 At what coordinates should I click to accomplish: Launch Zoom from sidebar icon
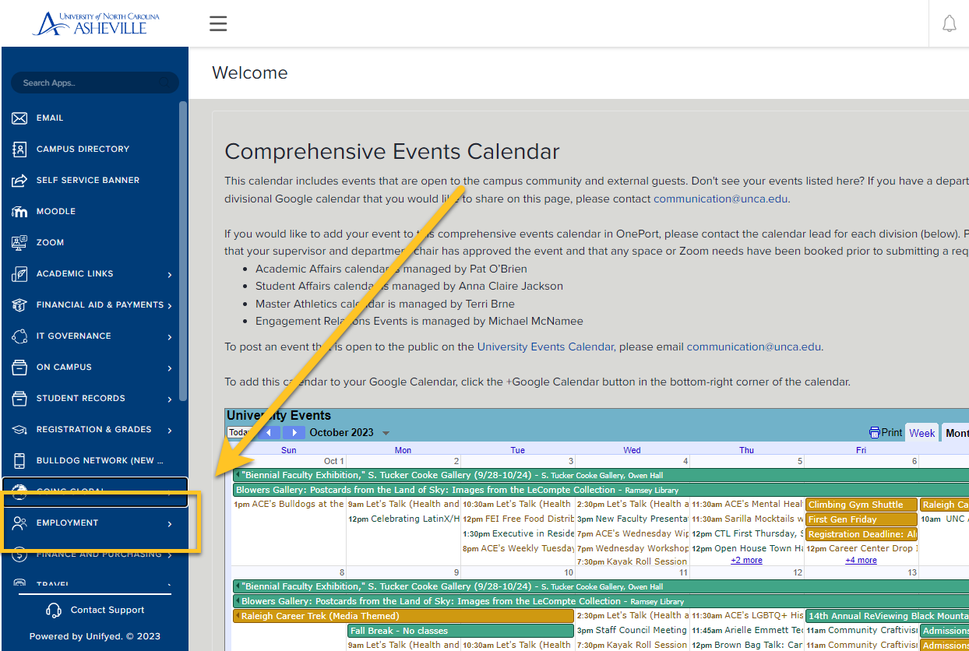click(x=20, y=243)
